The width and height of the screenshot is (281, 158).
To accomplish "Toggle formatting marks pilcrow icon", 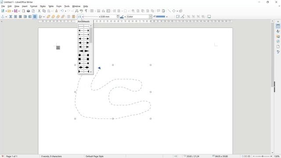I will (86, 11).
